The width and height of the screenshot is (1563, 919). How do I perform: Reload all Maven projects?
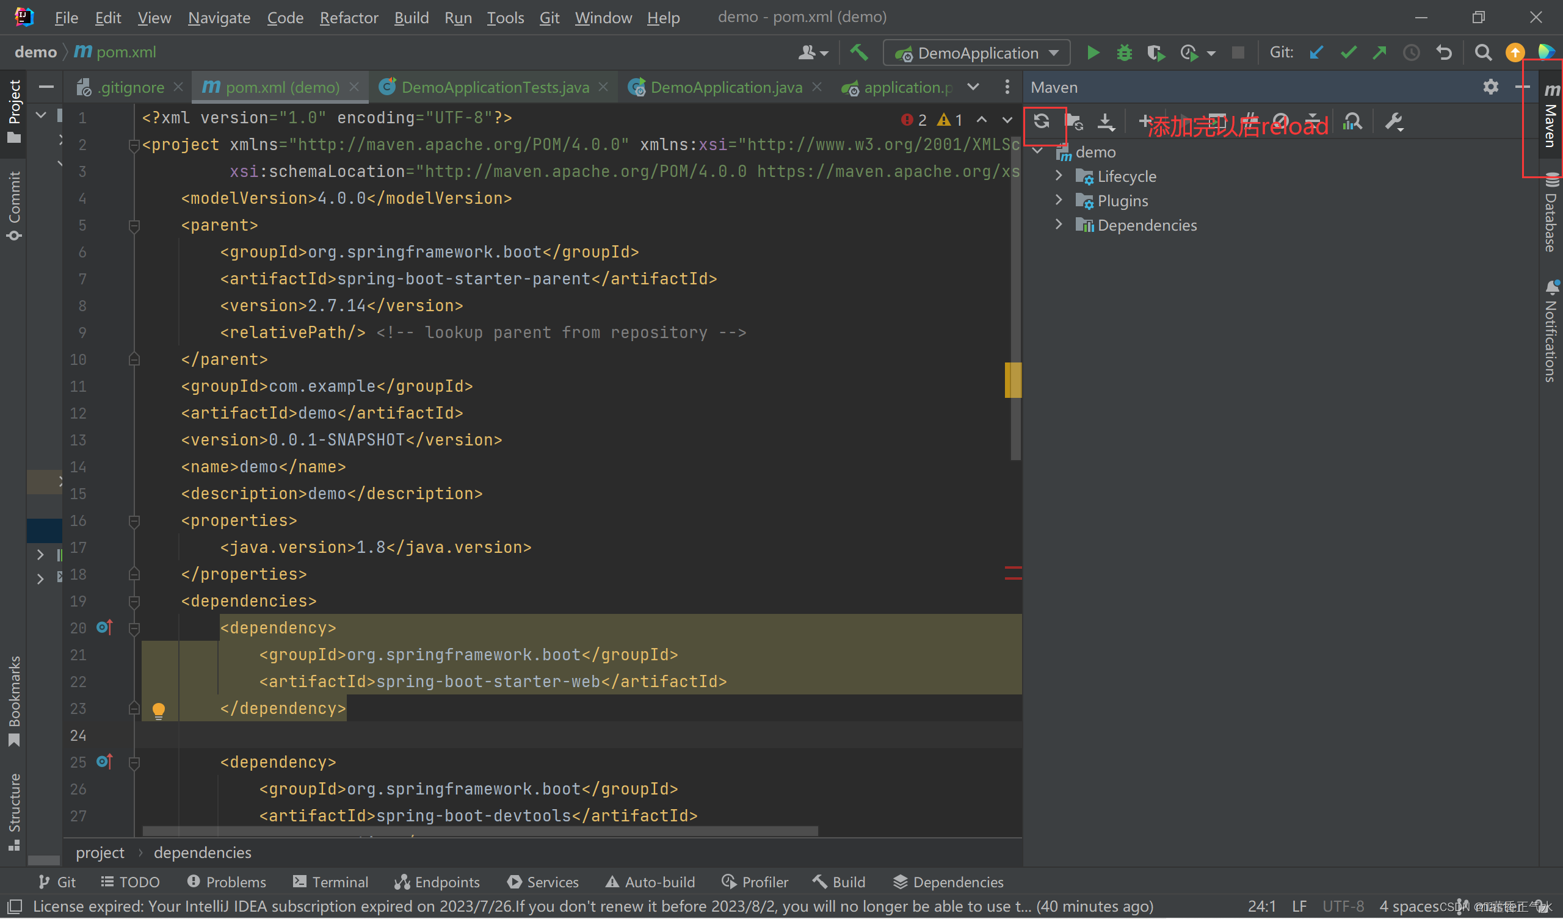(1044, 121)
